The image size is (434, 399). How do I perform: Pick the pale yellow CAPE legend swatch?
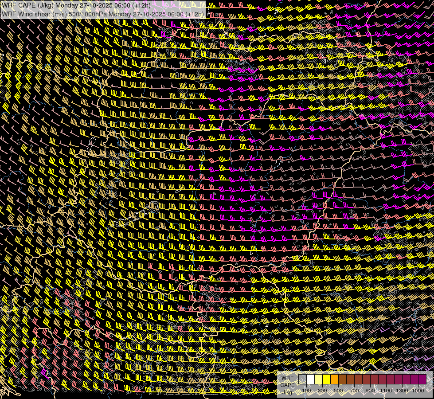pyautogui.click(x=319, y=379)
